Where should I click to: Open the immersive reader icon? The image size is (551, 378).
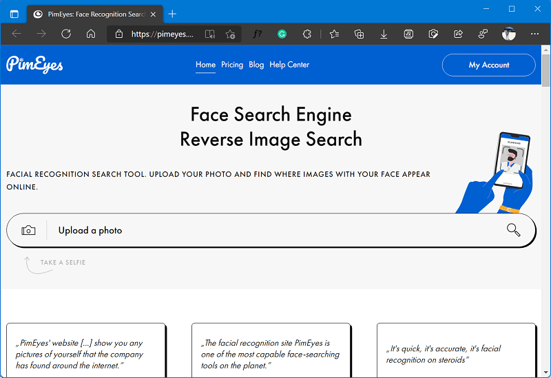(210, 34)
